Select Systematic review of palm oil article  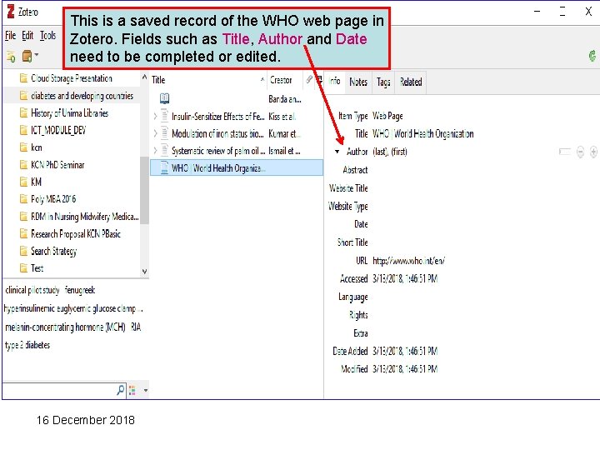pos(237,151)
